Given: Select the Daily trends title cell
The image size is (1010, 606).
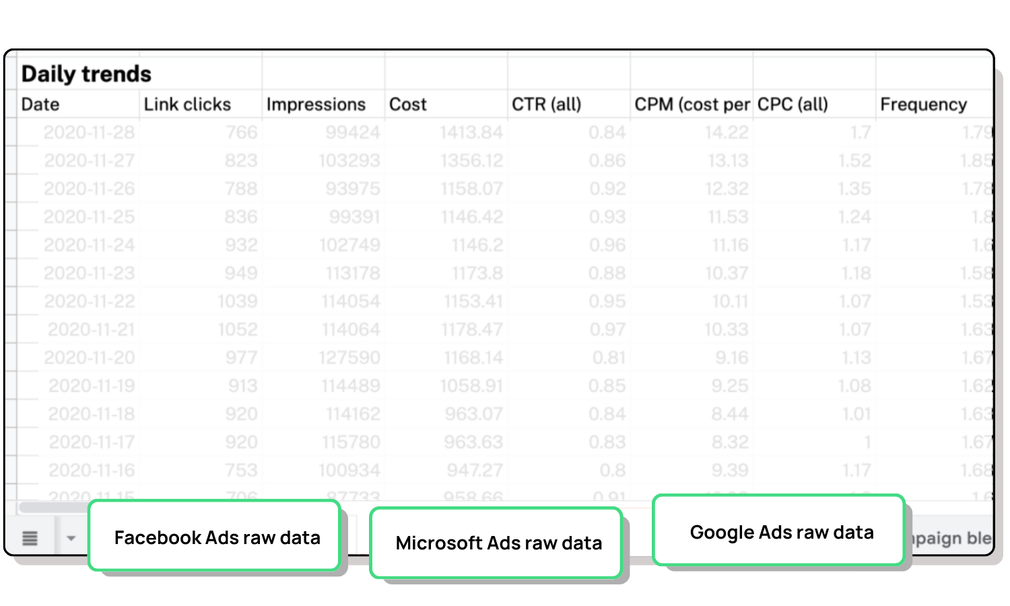Looking at the screenshot, I should [86, 73].
